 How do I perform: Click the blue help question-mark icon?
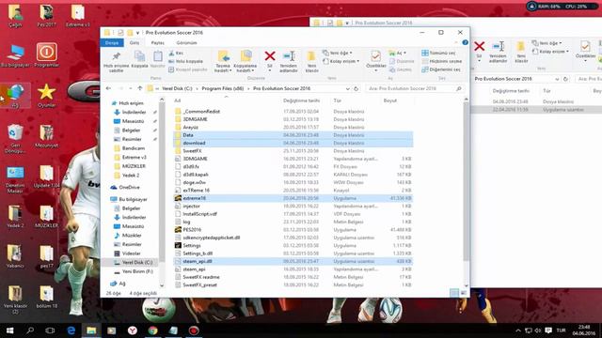coord(465,42)
